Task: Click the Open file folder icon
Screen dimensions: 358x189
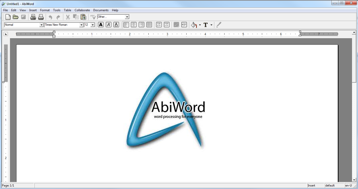Action: tap(16, 17)
